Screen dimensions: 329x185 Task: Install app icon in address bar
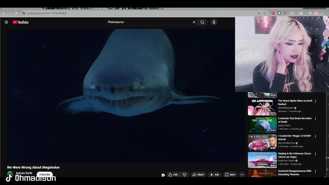coord(259,13)
